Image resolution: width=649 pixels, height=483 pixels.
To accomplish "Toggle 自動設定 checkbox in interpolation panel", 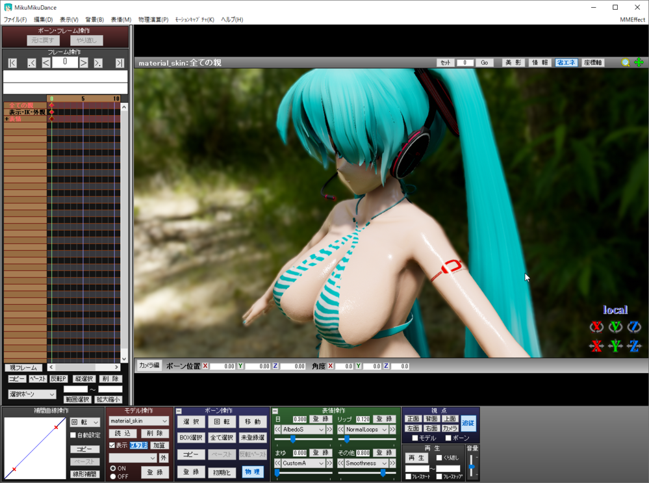I will pos(73,435).
